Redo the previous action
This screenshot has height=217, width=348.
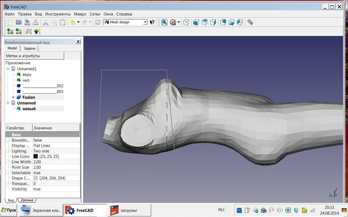[84, 22]
